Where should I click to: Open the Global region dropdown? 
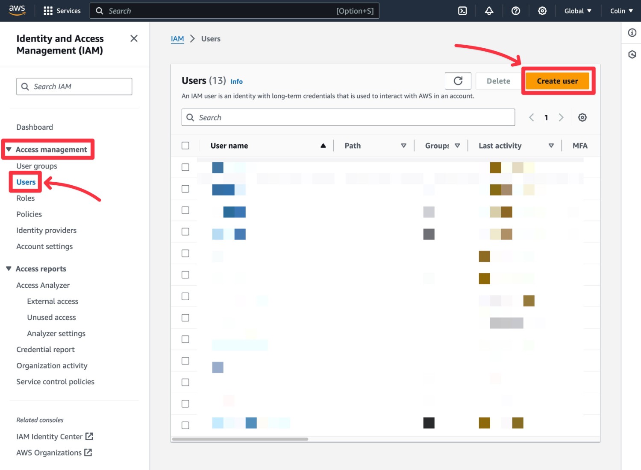click(578, 11)
